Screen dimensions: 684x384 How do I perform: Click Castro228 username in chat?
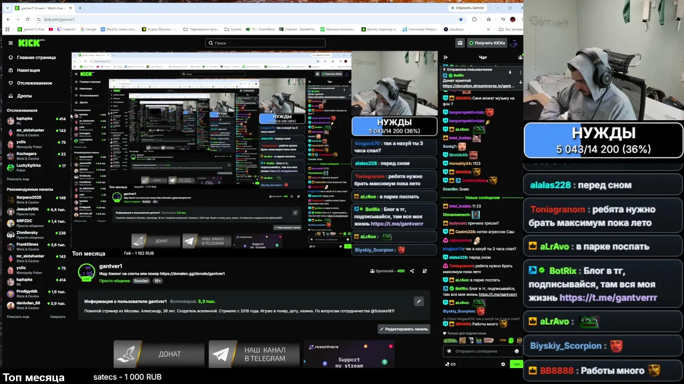[465, 231]
